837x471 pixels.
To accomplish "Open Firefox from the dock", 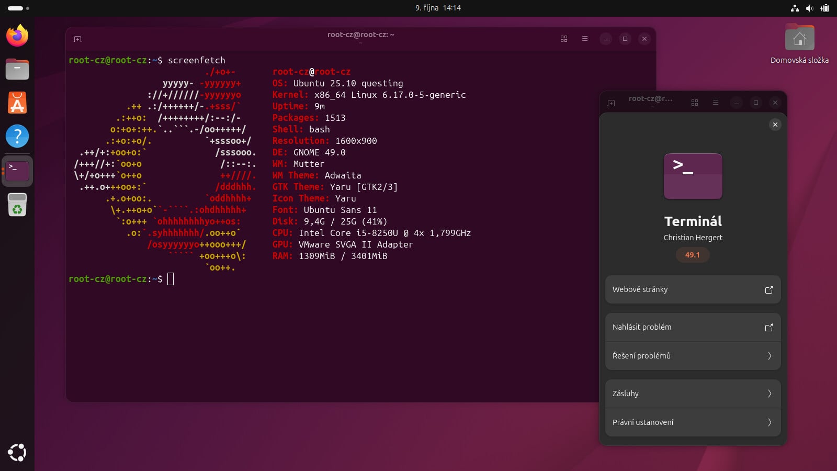I will (x=17, y=36).
